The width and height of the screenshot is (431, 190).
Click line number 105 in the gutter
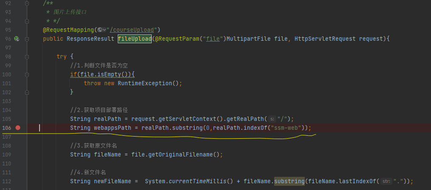click(7, 119)
